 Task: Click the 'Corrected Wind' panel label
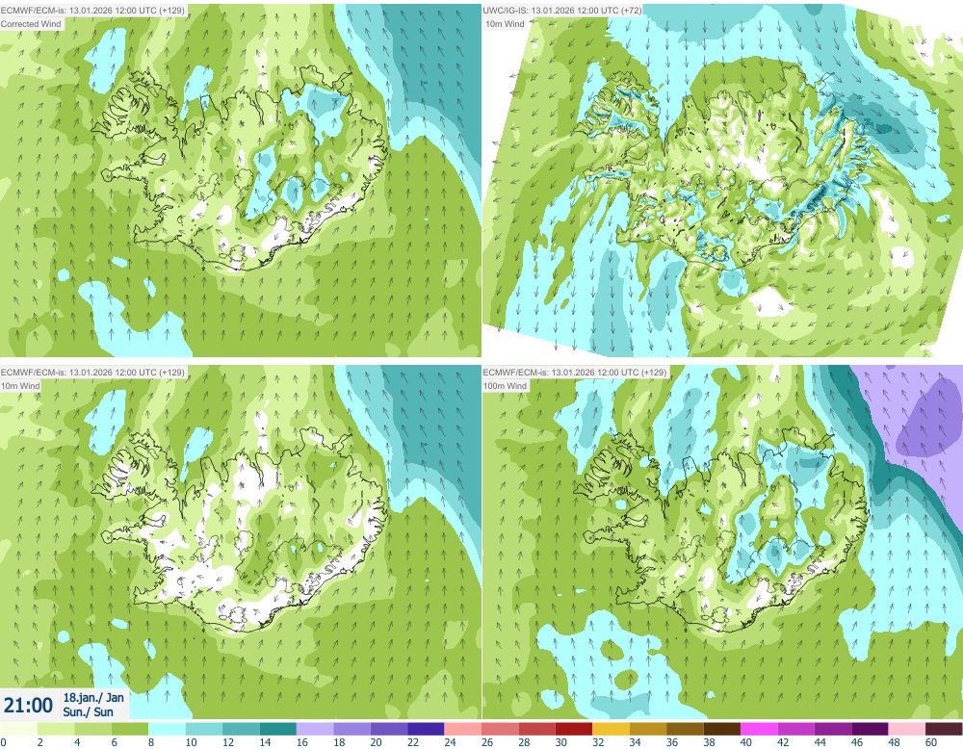click(x=31, y=24)
